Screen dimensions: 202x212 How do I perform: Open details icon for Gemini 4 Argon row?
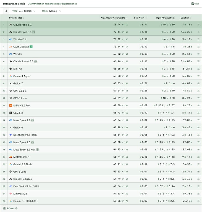point(198,76)
